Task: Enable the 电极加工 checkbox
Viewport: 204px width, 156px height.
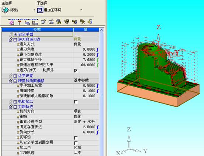Action: tap(76, 102)
